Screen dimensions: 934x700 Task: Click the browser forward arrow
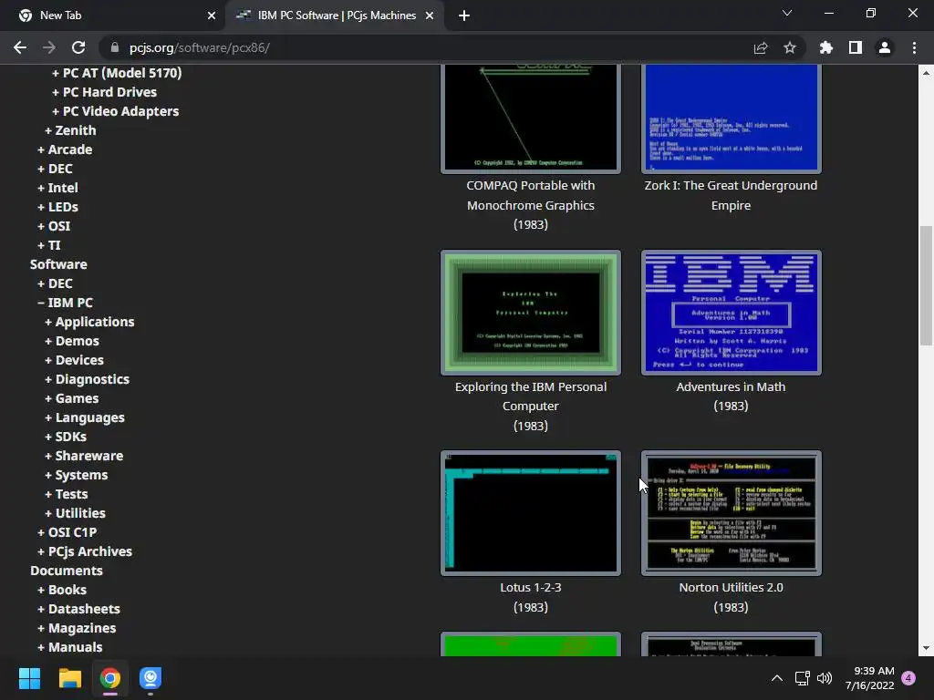pyautogui.click(x=49, y=47)
